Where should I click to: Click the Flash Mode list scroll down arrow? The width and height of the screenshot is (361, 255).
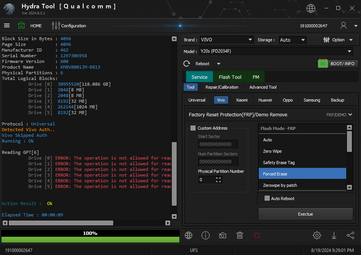[349, 187]
